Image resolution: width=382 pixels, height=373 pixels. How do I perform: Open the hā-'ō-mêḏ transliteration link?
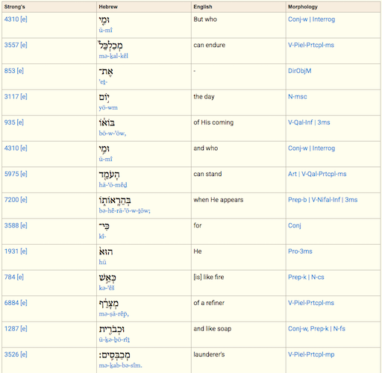coord(113,185)
